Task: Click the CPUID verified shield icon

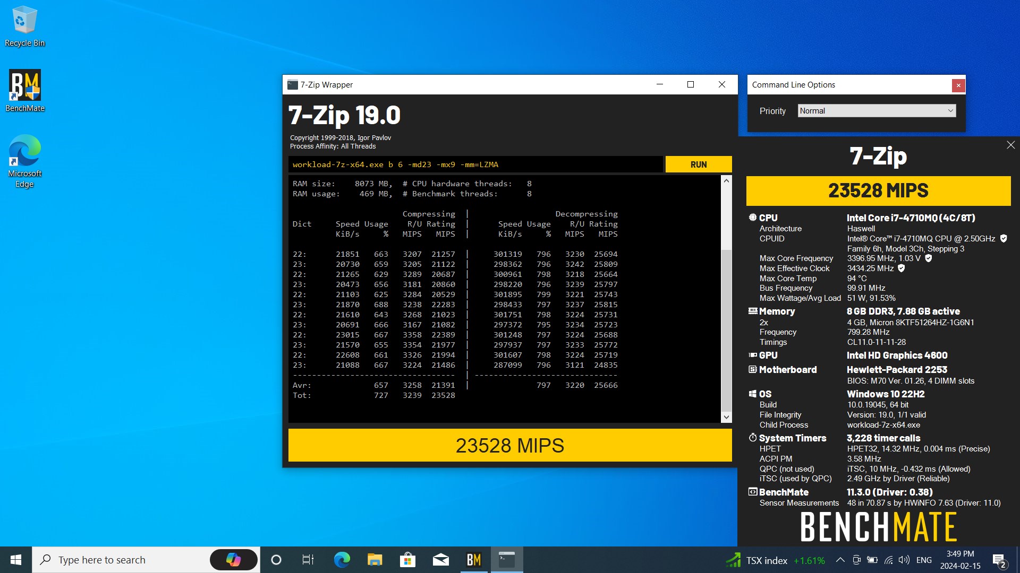Action: coord(1004,238)
